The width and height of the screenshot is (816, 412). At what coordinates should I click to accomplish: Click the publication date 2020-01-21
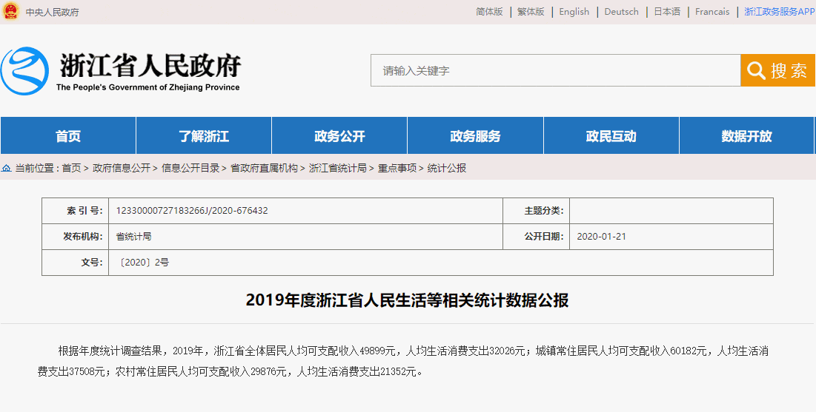pyautogui.click(x=602, y=237)
